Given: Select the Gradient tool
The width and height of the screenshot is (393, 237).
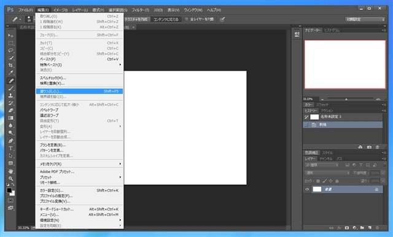Looking at the screenshot, I should (10, 118).
